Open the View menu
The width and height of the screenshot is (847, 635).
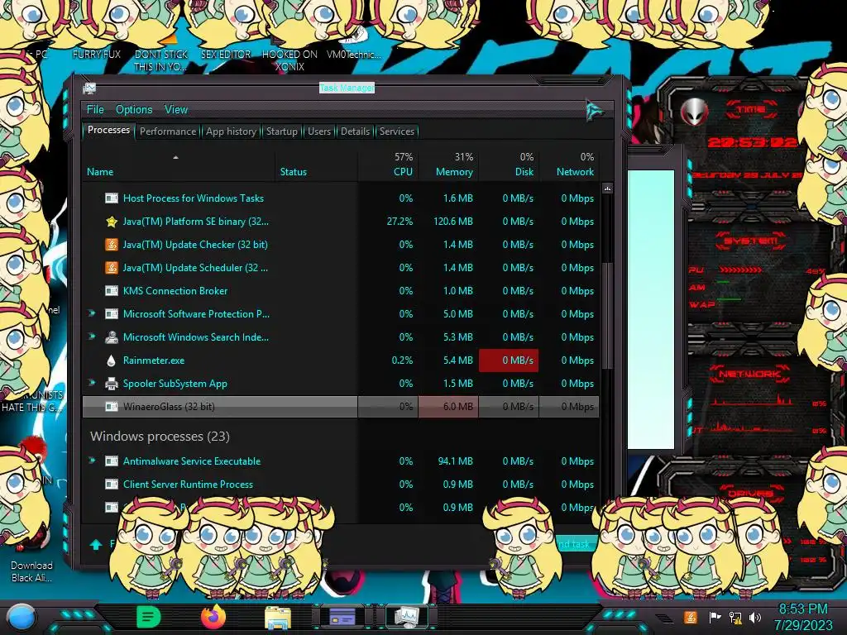click(176, 110)
